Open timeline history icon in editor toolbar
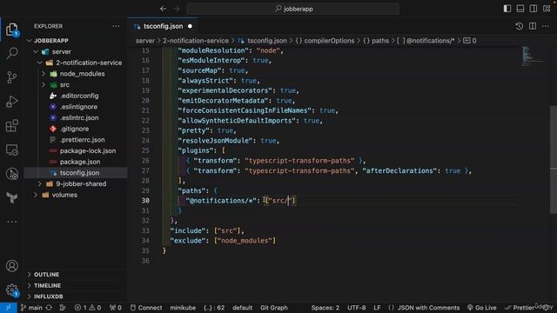557x313 pixels. [519, 26]
